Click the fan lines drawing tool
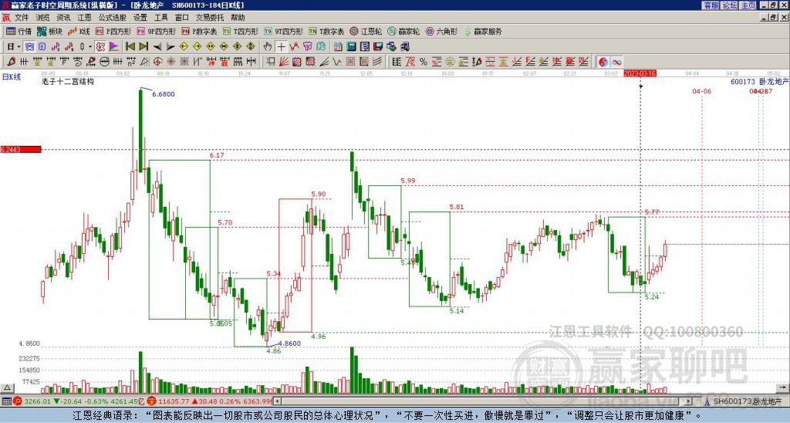Screen dimensions: 790x423 pos(284,62)
